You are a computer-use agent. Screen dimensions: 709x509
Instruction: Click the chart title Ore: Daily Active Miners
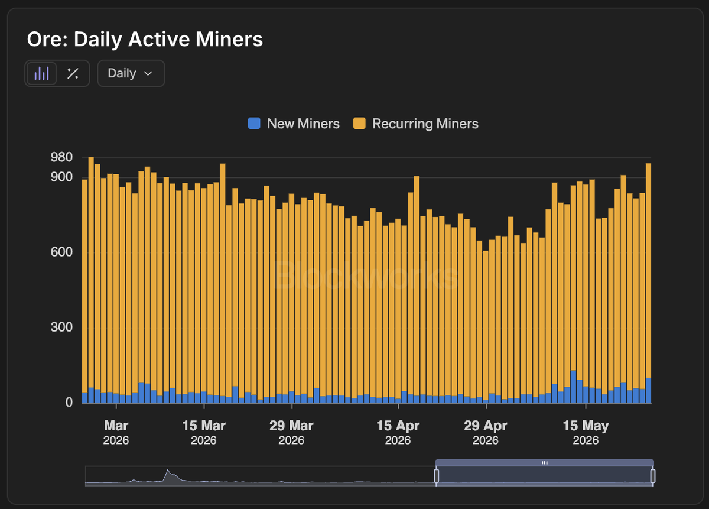145,39
